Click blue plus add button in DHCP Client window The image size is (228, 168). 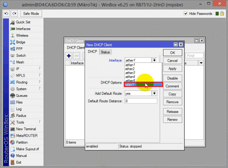click(x=69, y=56)
